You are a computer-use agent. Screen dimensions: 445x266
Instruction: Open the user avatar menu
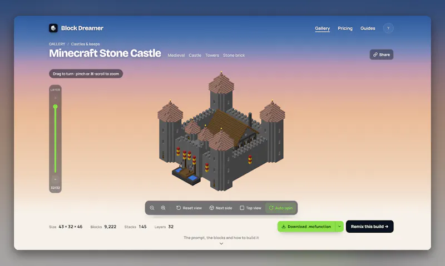tap(388, 28)
